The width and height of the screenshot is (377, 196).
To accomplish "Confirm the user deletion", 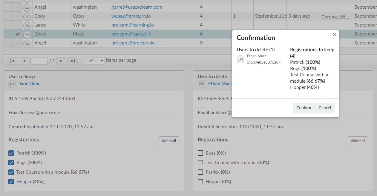I will (304, 108).
